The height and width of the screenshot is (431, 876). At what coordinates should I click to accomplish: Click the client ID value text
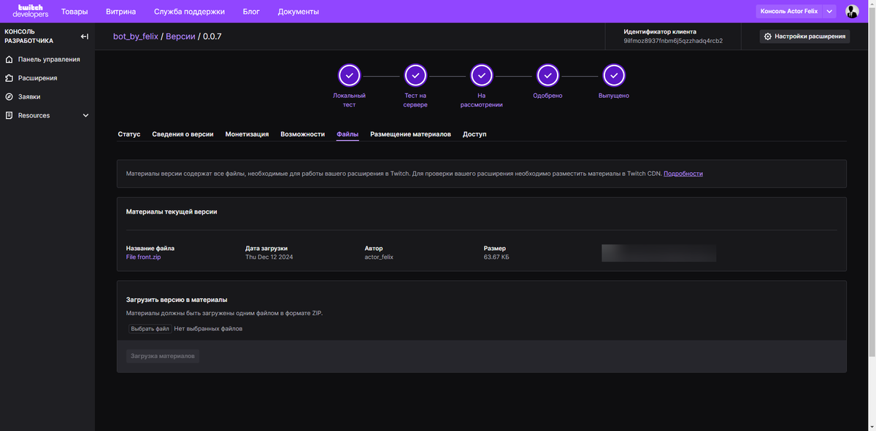(673, 42)
